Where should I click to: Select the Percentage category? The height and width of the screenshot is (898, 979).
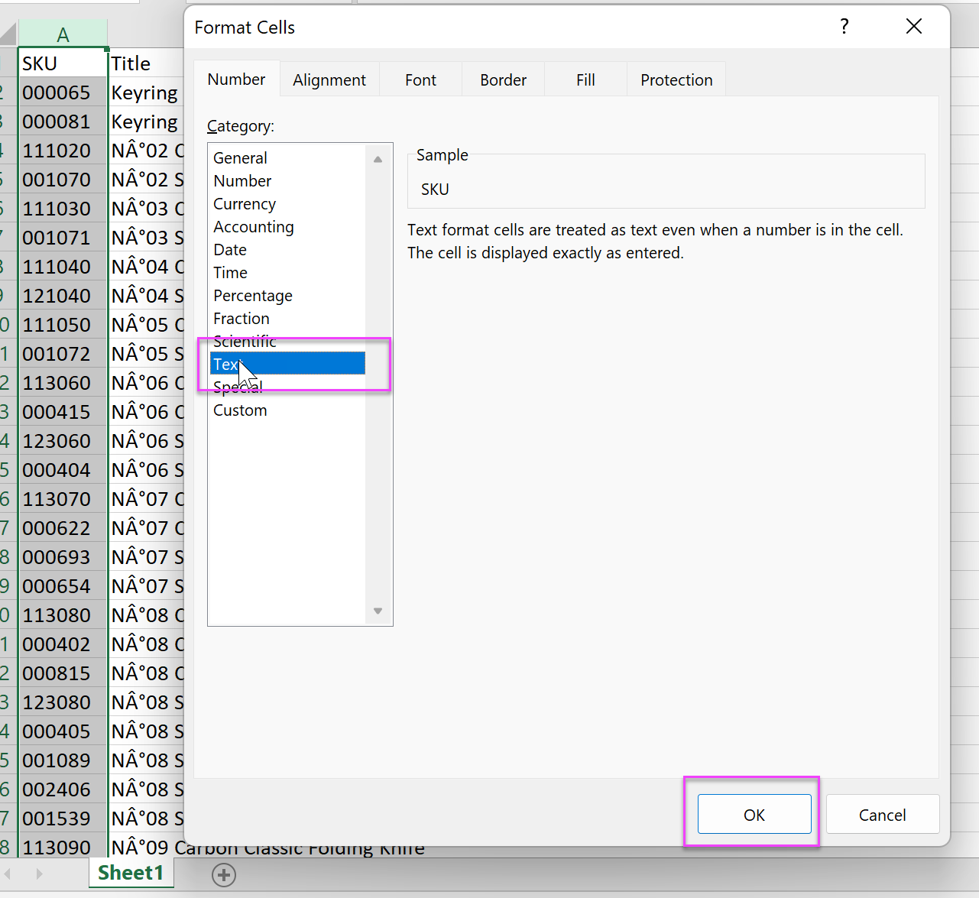click(252, 296)
